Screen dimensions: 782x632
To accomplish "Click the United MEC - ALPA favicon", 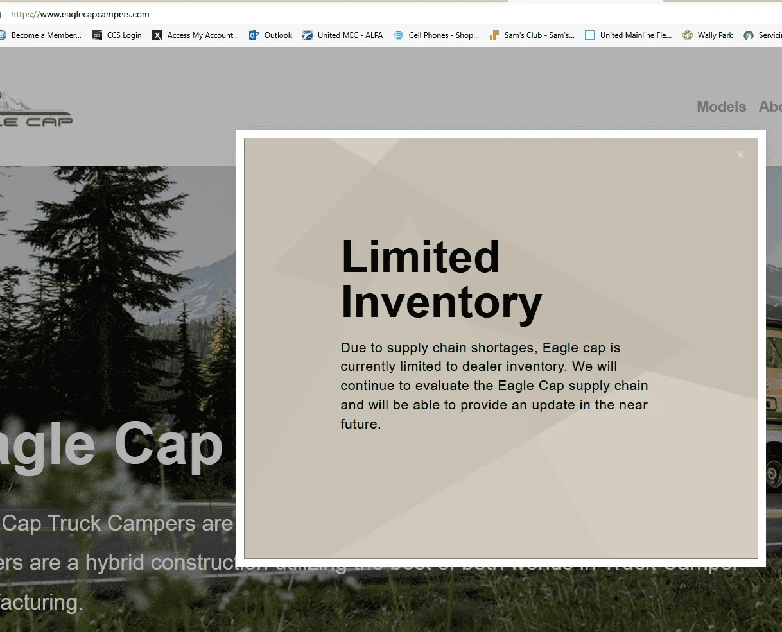I will pos(308,35).
